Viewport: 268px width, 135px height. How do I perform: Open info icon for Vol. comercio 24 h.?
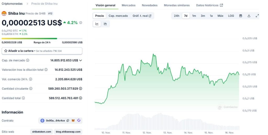click(x=31, y=79)
